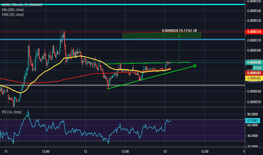This screenshot has height=155, width=263.
Task: Click the 0.0000340 price axis label
Action: click(x=254, y=11)
